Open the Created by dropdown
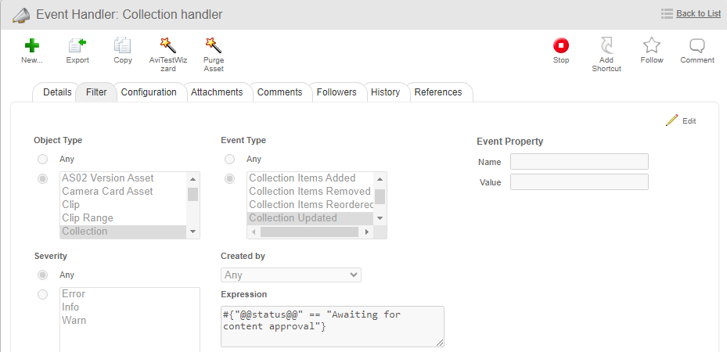 [x=291, y=275]
